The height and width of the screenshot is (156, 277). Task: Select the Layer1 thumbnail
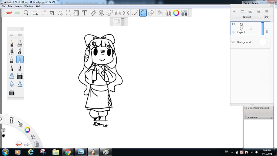(x=242, y=27)
